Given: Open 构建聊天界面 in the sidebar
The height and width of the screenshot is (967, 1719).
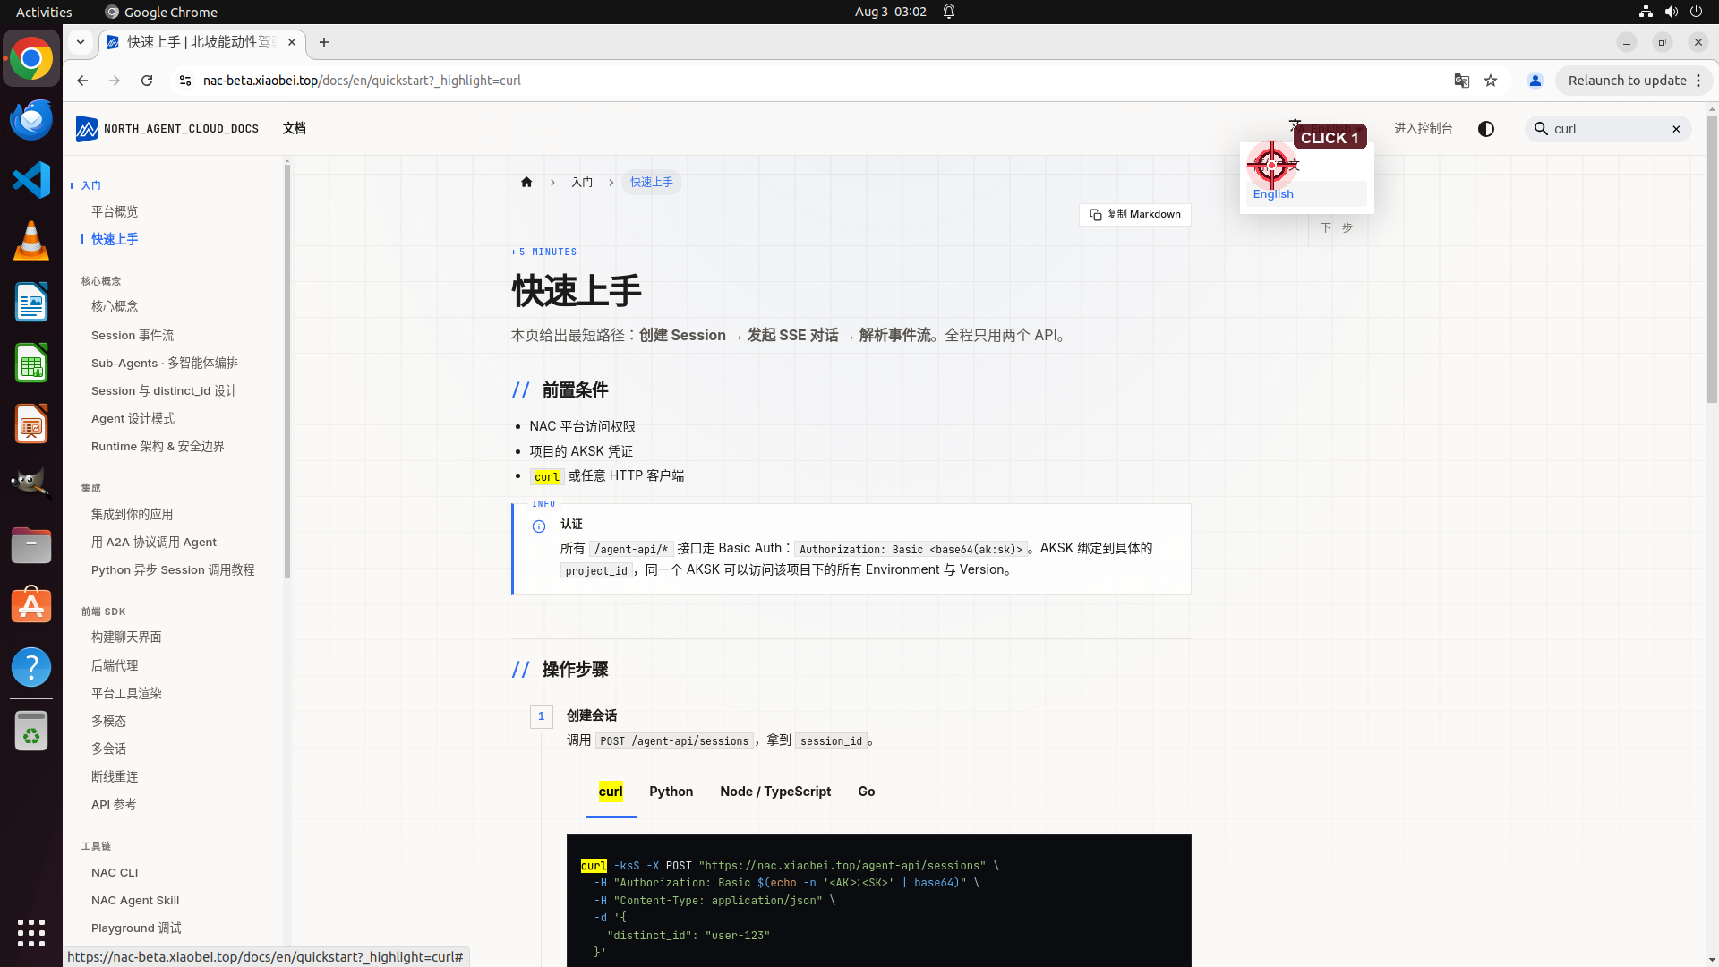Looking at the screenshot, I should point(126,638).
